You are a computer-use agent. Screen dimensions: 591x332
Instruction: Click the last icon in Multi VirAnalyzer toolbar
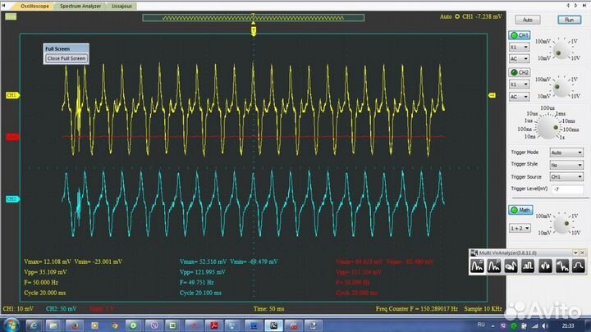579,266
